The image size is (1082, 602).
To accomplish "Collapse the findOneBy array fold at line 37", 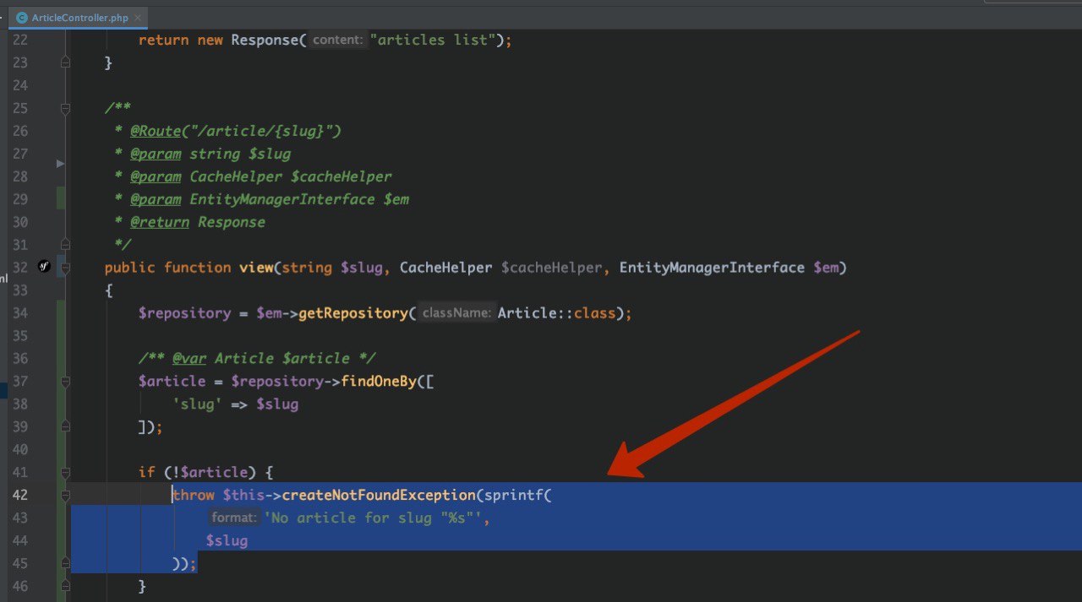I will pos(65,382).
